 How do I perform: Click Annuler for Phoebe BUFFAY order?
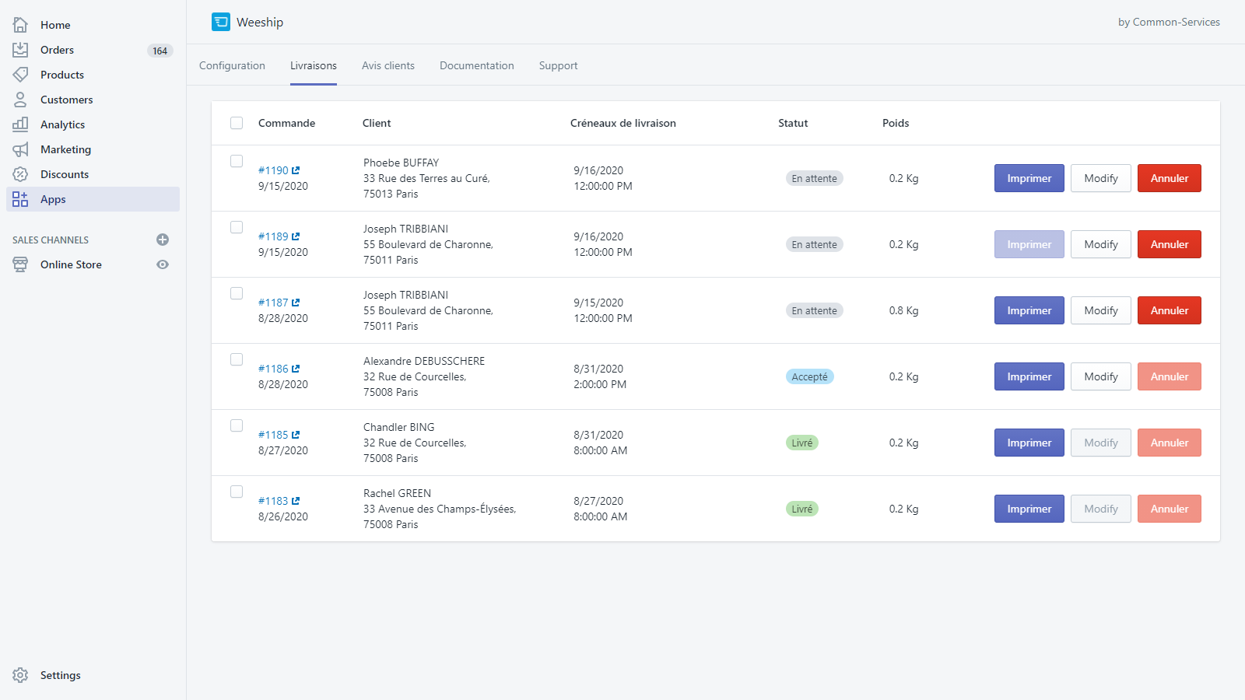click(x=1170, y=178)
